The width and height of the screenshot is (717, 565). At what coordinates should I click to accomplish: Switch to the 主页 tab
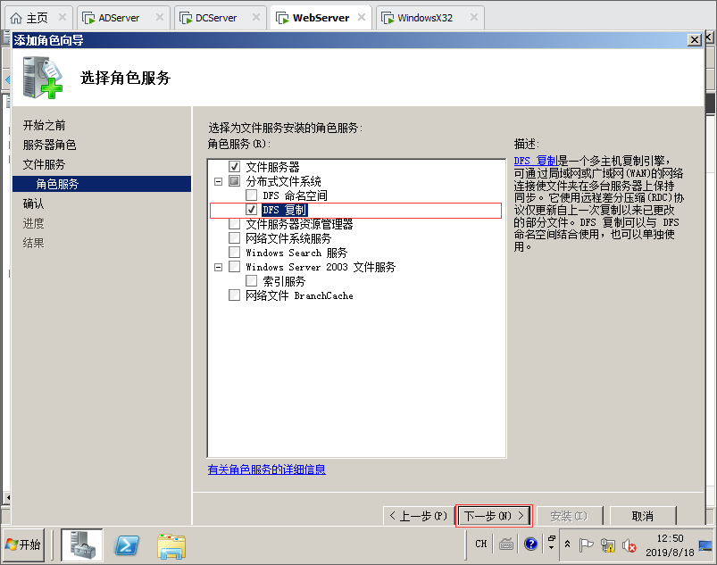pos(37,18)
